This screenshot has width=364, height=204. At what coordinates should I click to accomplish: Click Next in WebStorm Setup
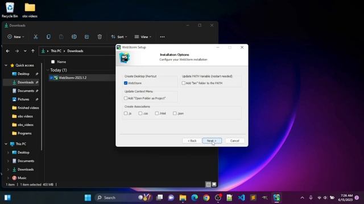coord(212,141)
